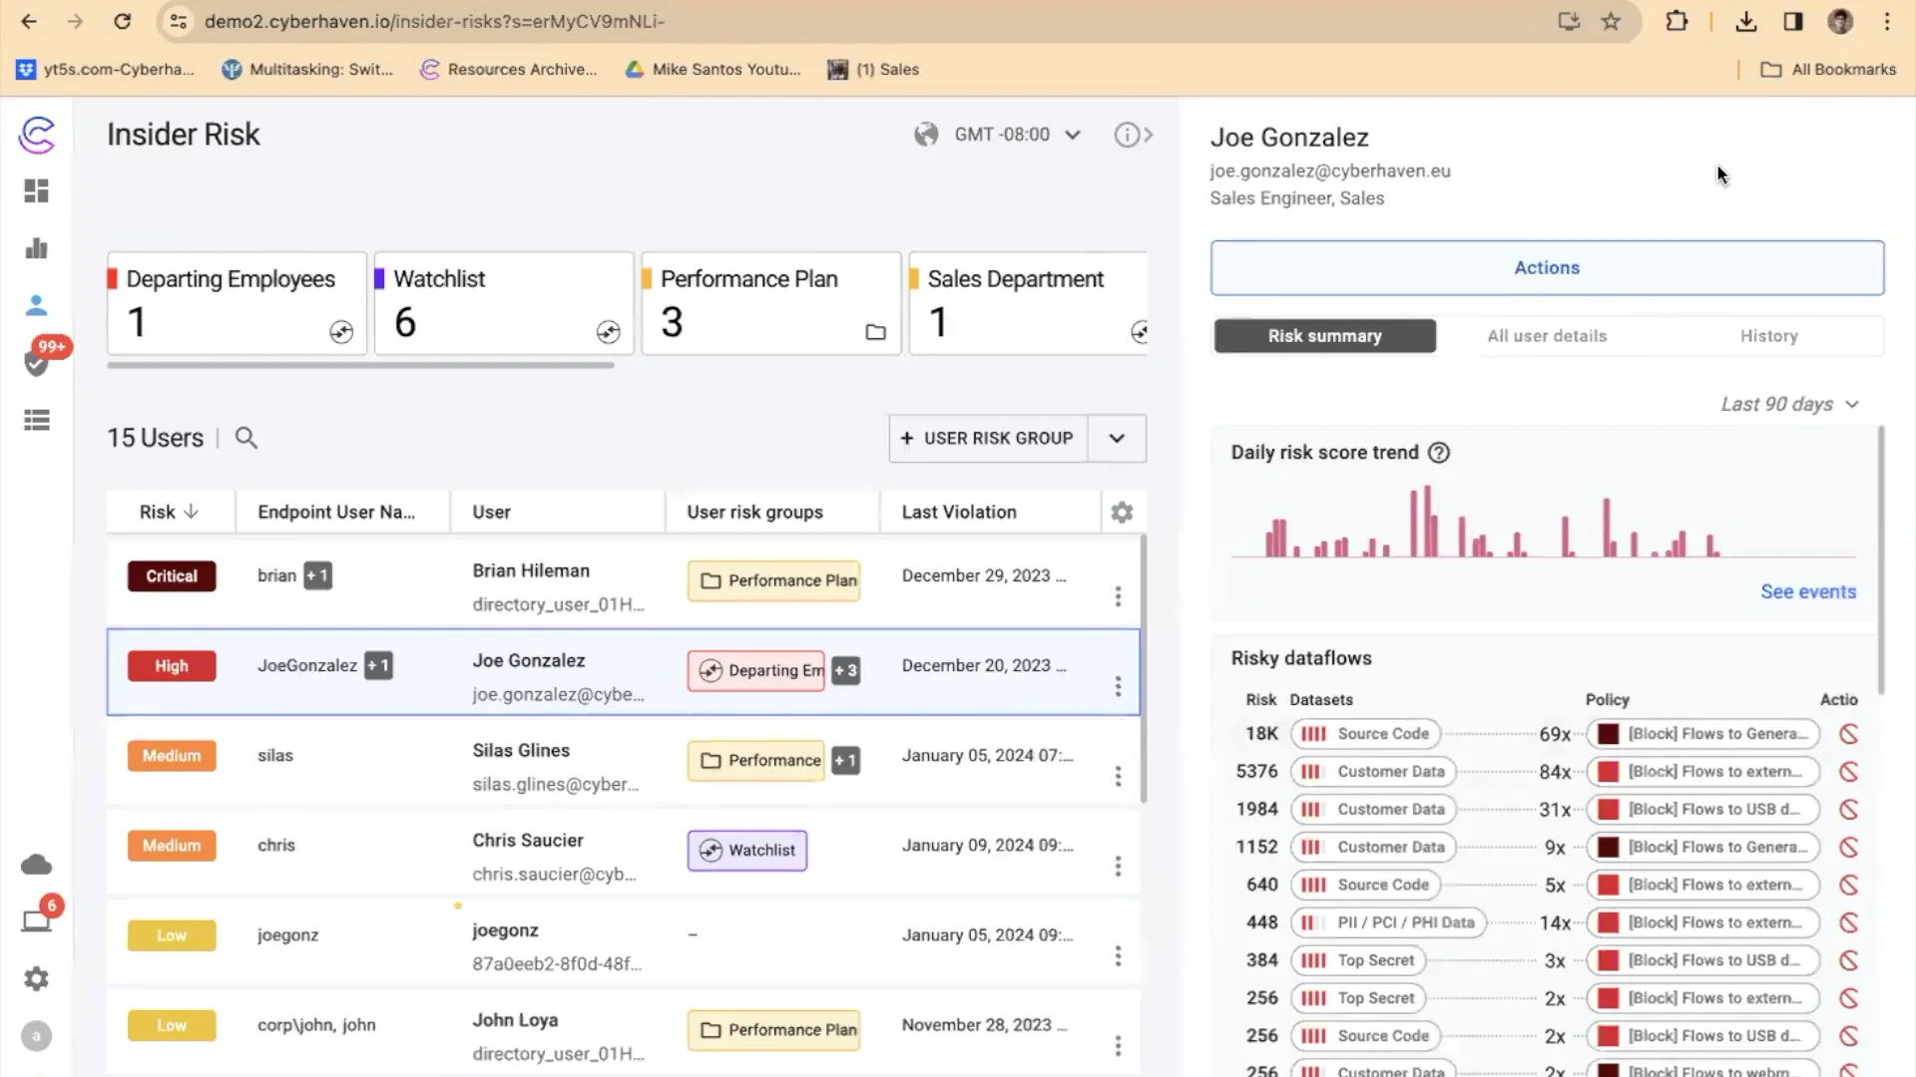Click the search users magnifier icon
1916x1077 pixels.
[246, 438]
